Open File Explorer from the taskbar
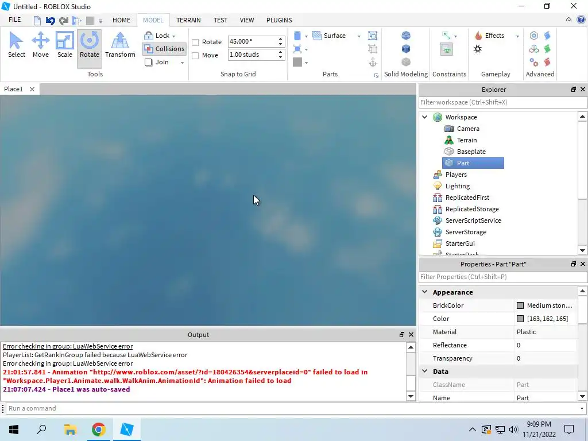Screen dimensions: 588x441 [x=70, y=430]
